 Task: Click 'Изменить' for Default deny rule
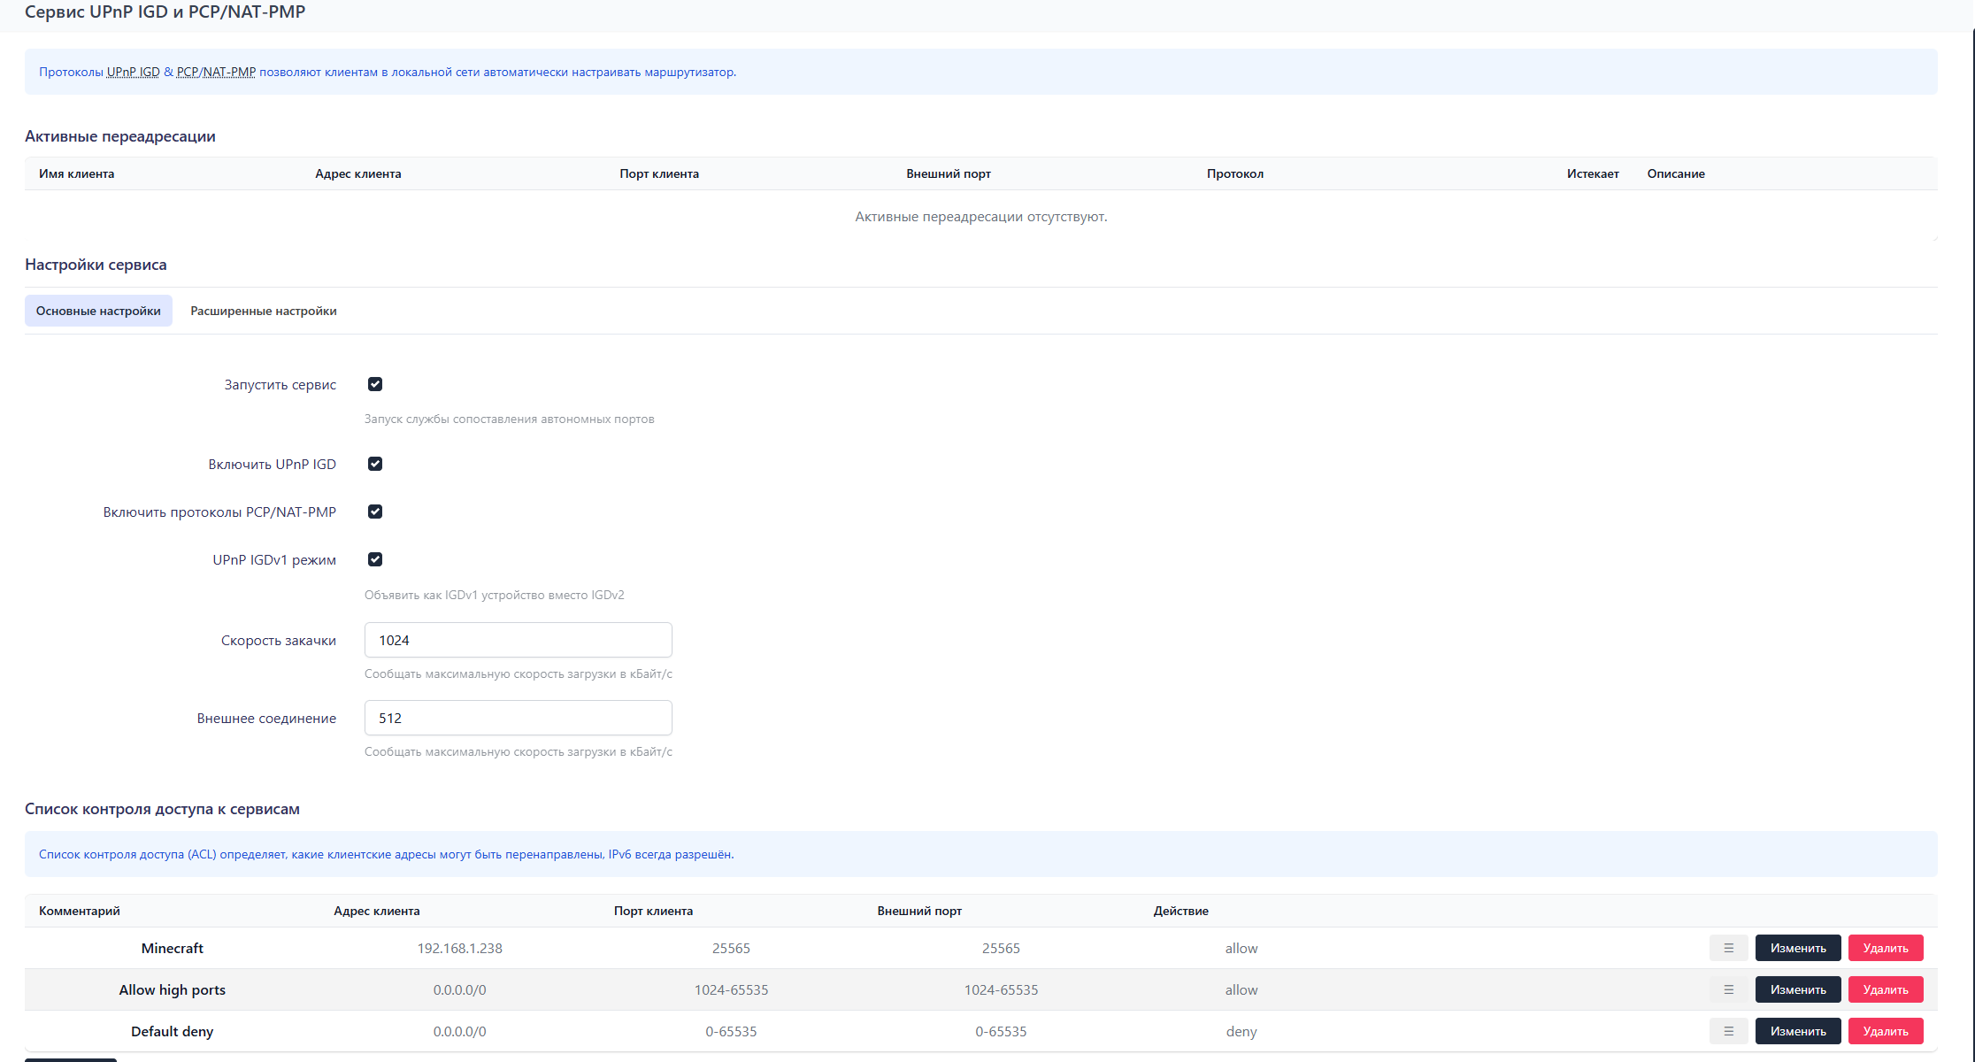(x=1797, y=1031)
